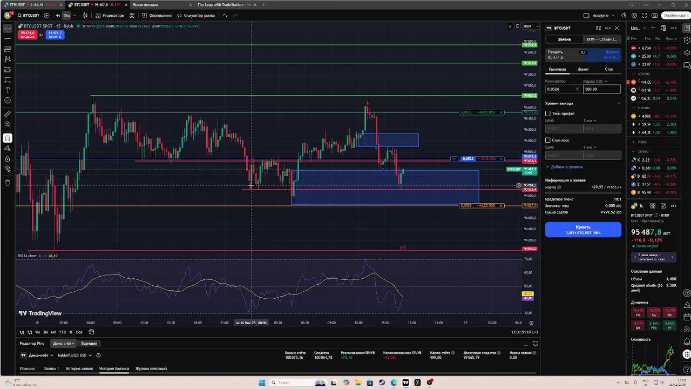The width and height of the screenshot is (691, 389).
Task: Lock all drawing tools
Action: 8,159
